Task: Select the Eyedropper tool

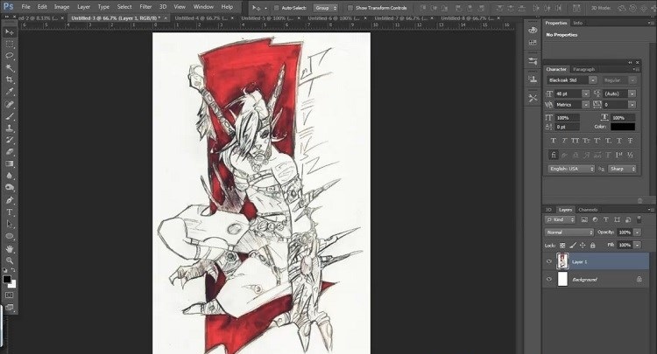Action: [10, 92]
